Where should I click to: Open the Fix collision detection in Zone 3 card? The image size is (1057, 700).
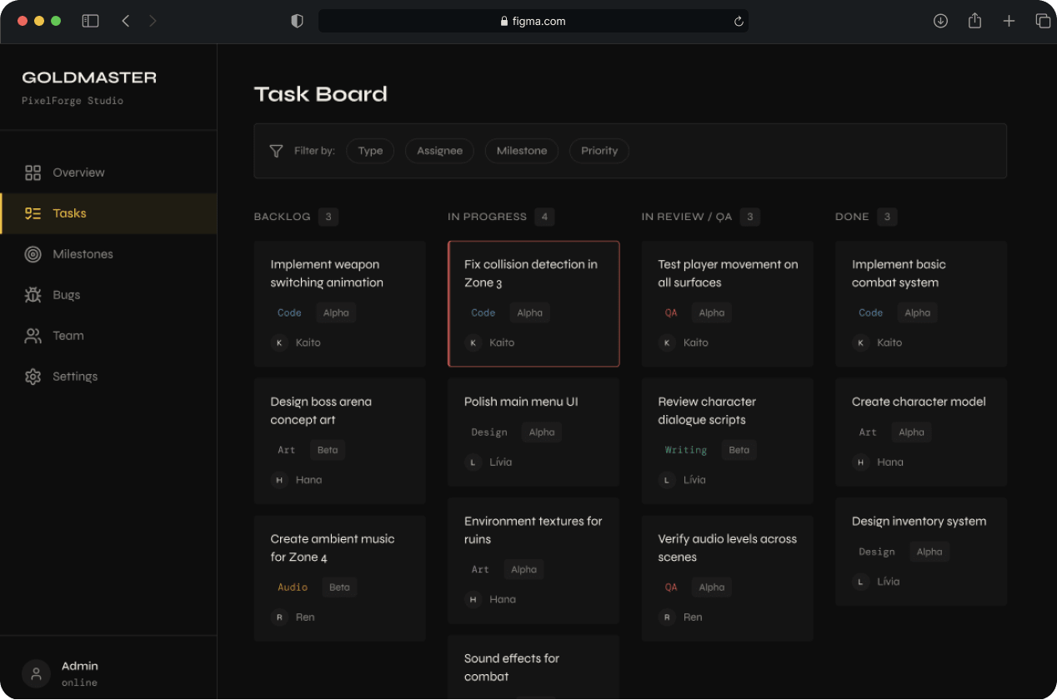[x=534, y=303]
